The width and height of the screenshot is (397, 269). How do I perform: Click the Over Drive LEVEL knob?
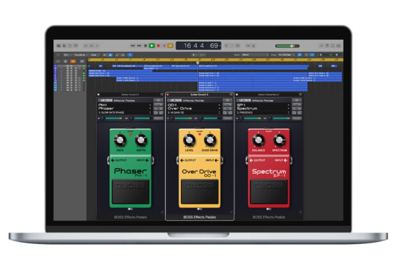point(189,140)
